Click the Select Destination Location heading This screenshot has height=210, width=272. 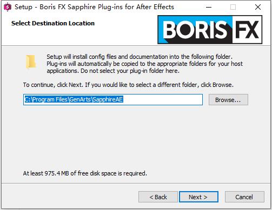point(53,23)
